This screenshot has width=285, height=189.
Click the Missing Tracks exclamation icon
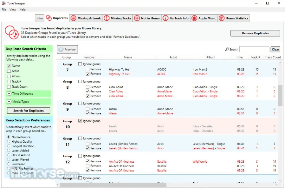click(107, 18)
